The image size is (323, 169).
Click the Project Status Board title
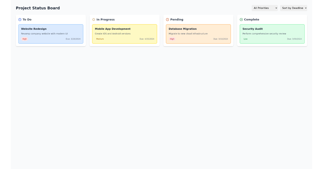point(38,8)
